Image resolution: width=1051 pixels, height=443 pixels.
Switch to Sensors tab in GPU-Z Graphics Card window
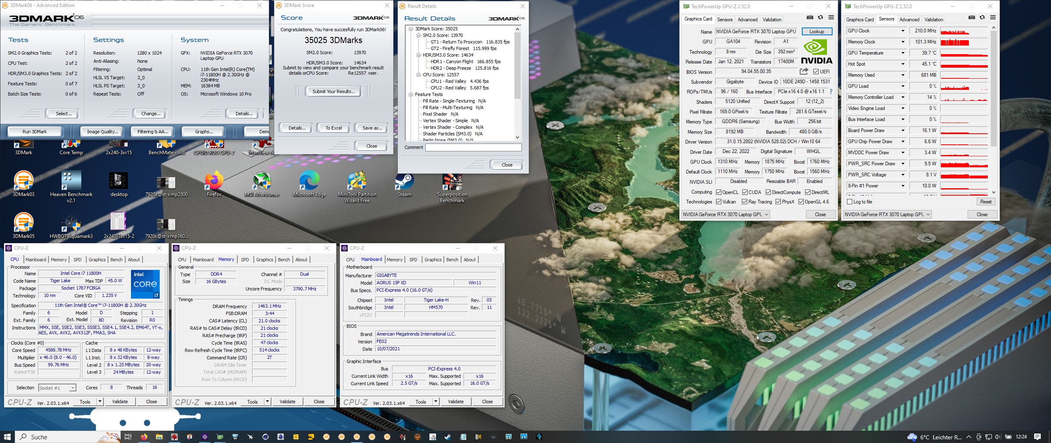tap(725, 19)
